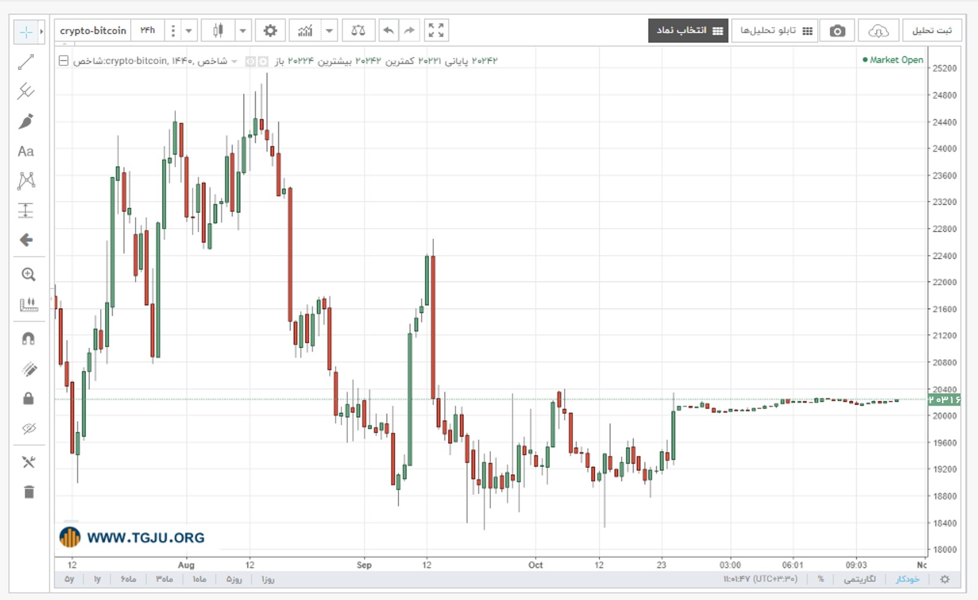Click the Aug date axis label
The width and height of the screenshot is (978, 600).
pyautogui.click(x=186, y=565)
